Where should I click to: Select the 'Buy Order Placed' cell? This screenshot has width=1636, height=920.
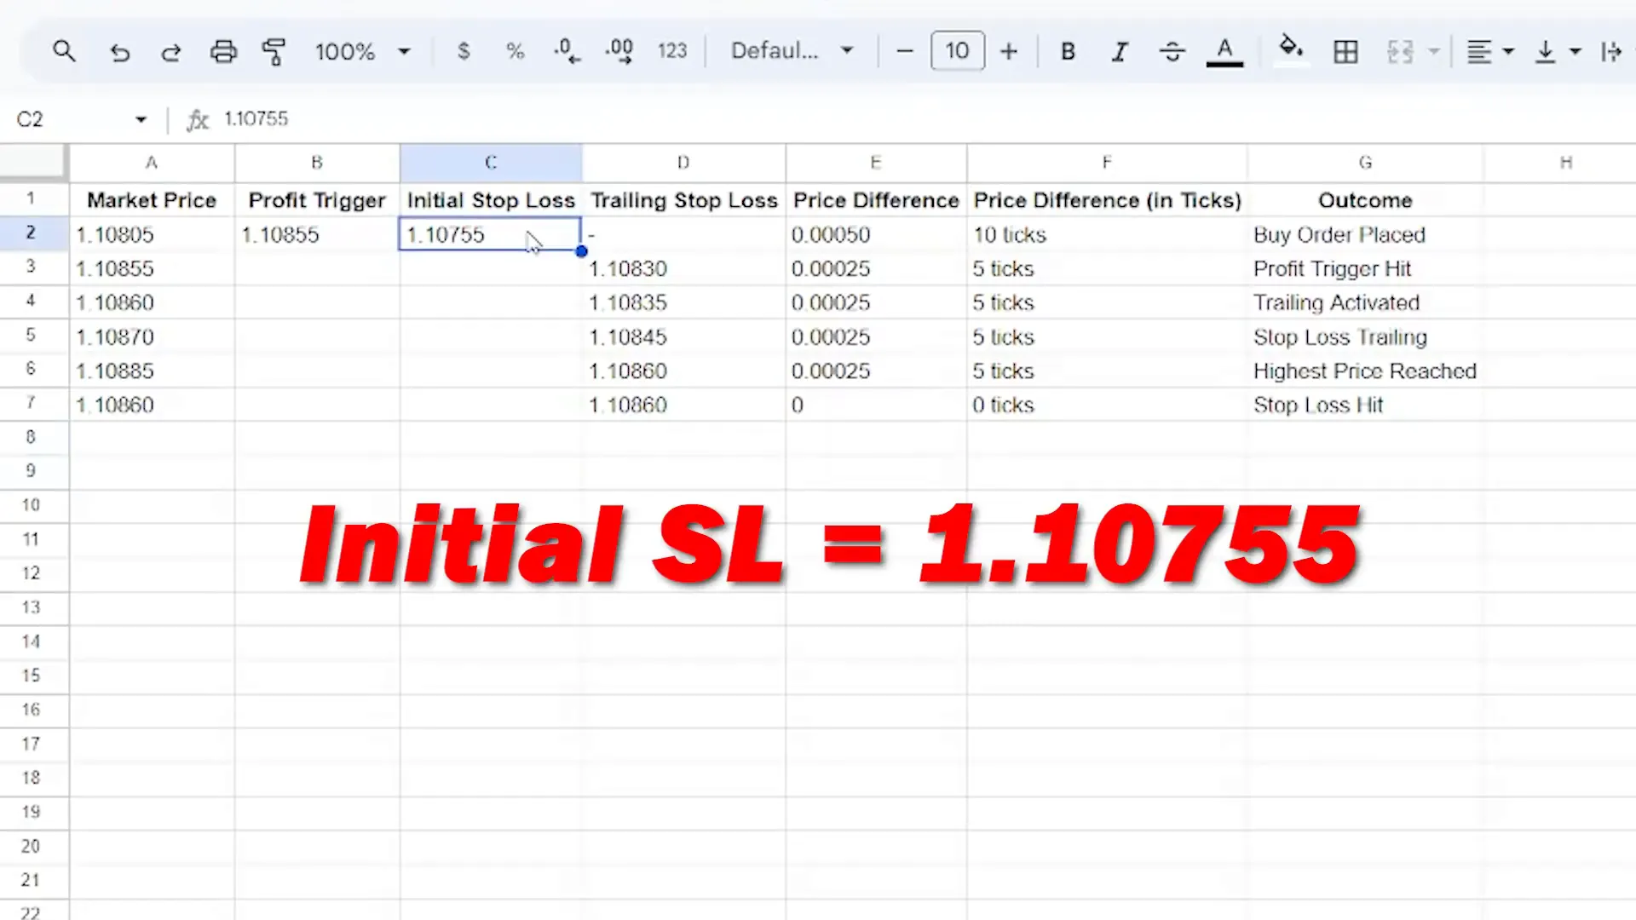pos(1365,234)
